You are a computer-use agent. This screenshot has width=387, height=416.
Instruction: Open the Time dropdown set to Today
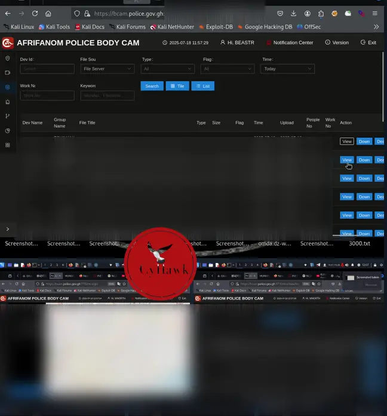pos(287,69)
